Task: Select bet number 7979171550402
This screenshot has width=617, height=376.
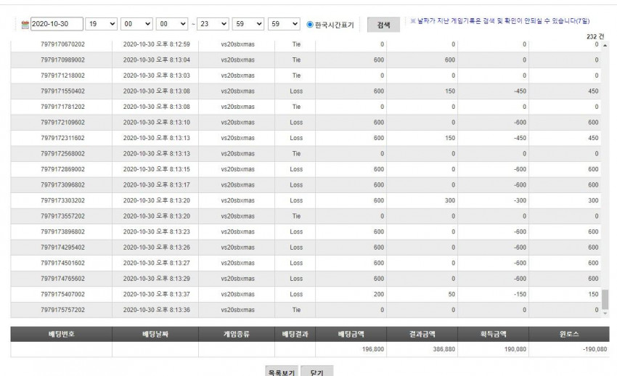Action: (x=62, y=91)
